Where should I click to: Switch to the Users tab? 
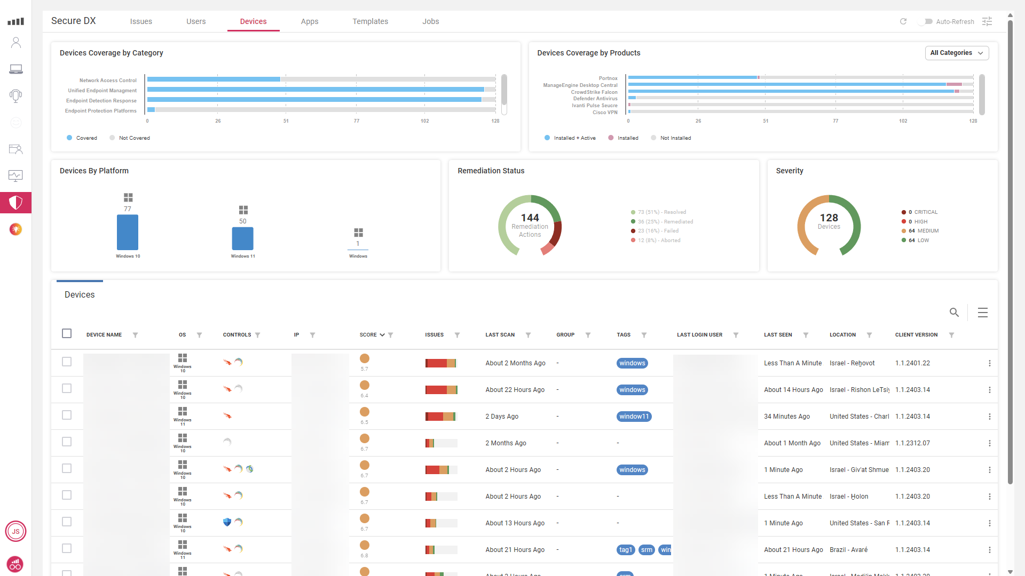(x=196, y=21)
